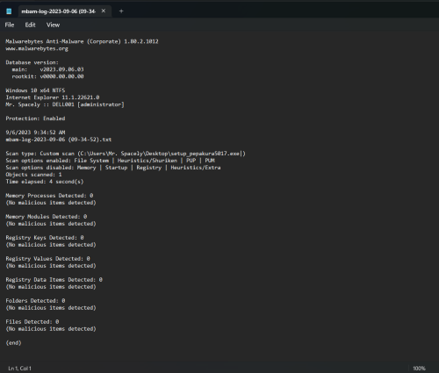This screenshot has height=373, width=439.
Task: Place cursor on the Protection: Enabled line
Action: (x=35, y=118)
